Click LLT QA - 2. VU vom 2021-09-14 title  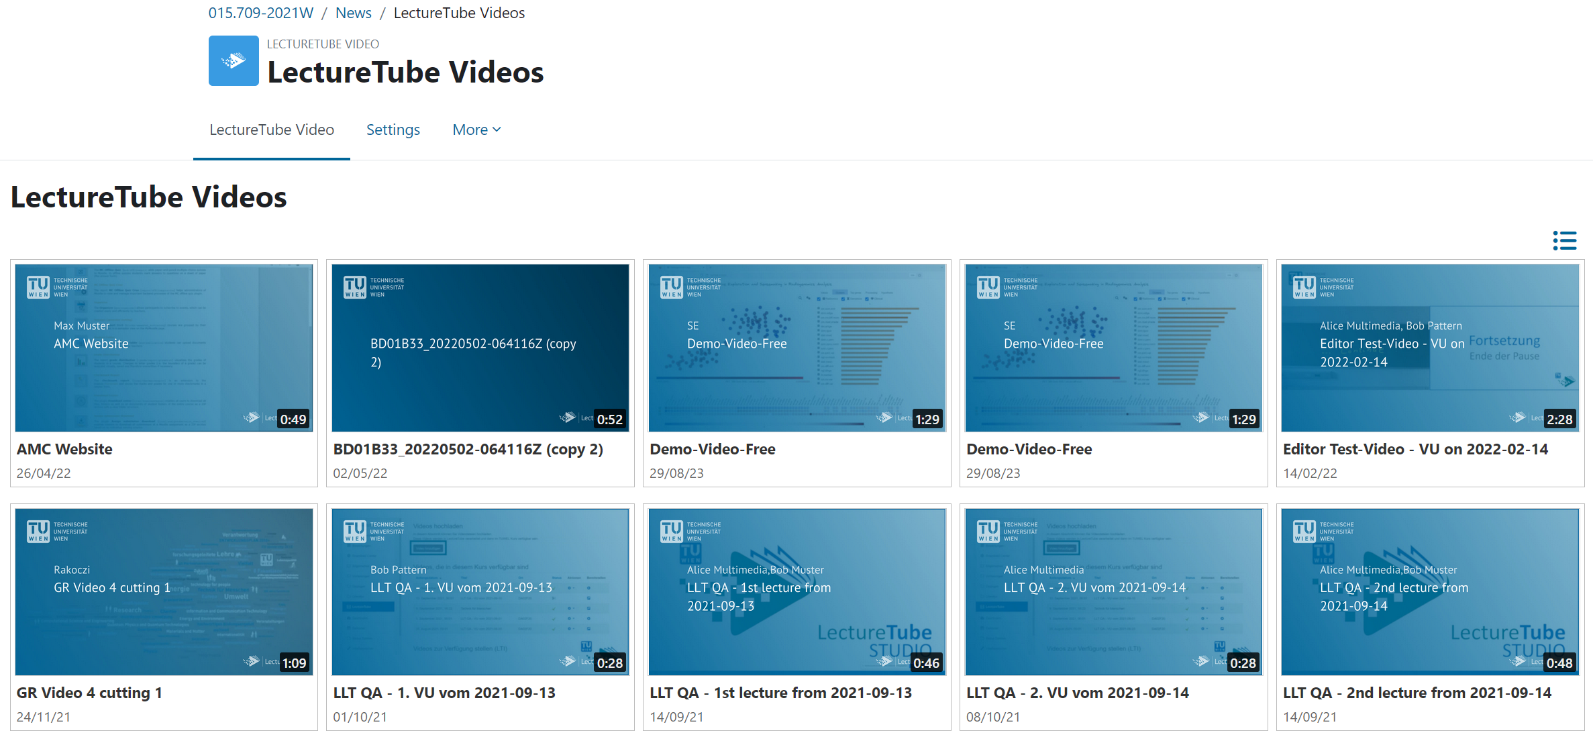[1078, 693]
